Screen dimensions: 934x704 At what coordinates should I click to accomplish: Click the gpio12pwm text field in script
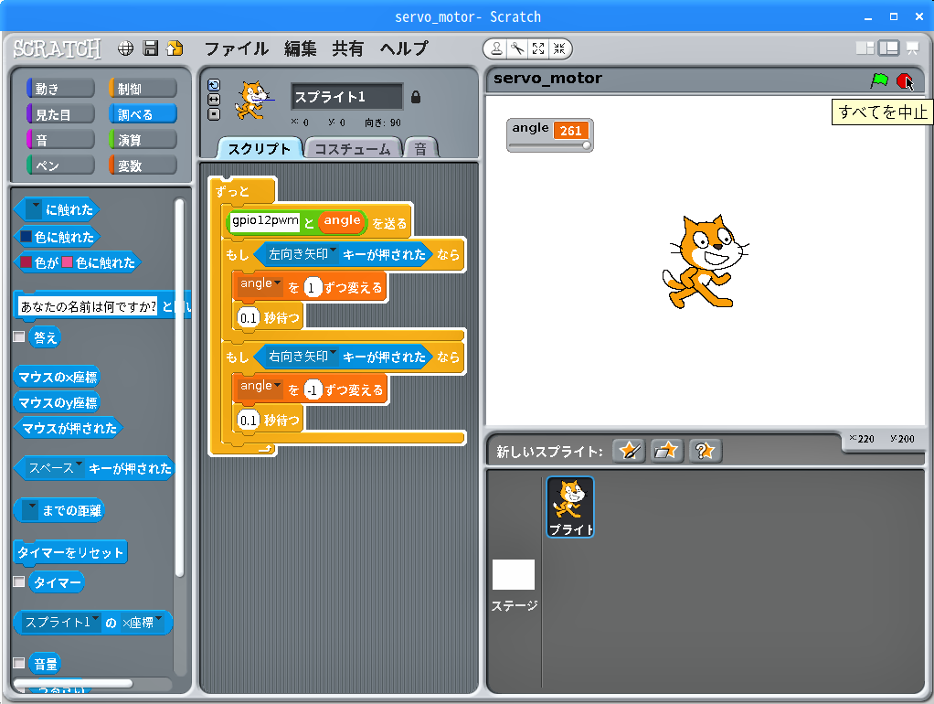tap(265, 221)
